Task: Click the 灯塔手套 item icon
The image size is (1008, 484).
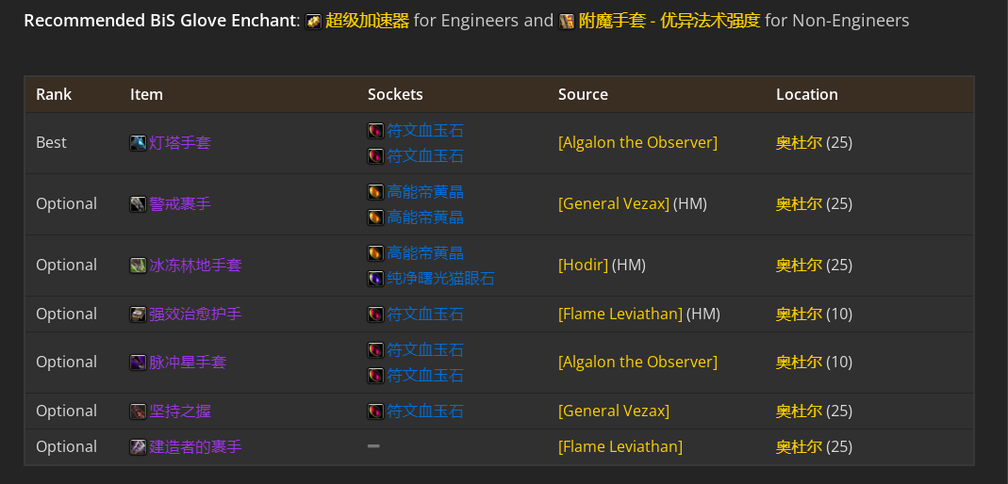Action: tap(138, 142)
